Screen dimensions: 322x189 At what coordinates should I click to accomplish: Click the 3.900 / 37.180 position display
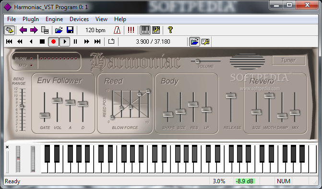(153, 42)
